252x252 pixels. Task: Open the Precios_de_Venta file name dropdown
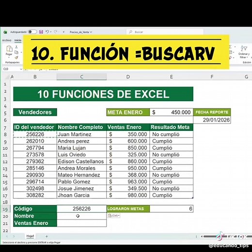(81, 32)
